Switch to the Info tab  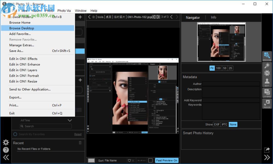pos(213,17)
